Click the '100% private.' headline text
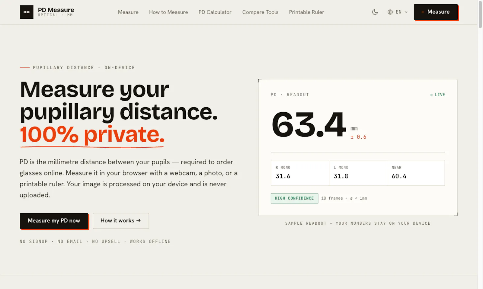483x289 pixels. click(92, 134)
